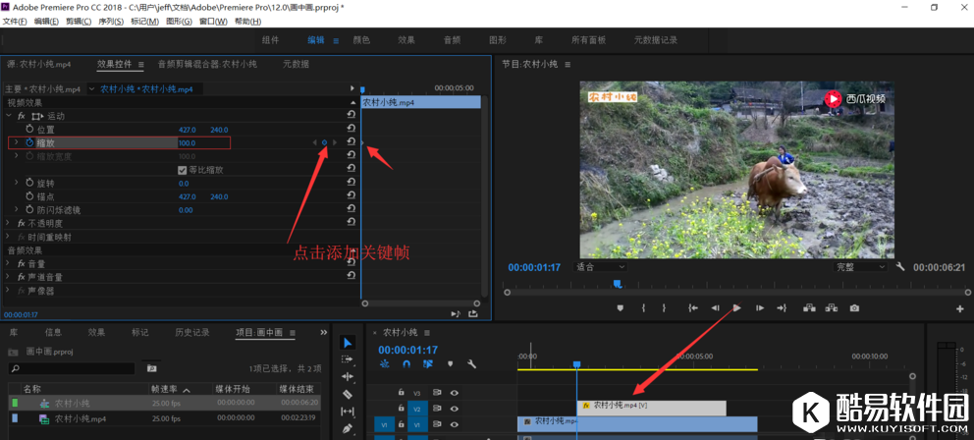
Task: Click the add keyframe diamond for 缩放
Action: (x=324, y=142)
